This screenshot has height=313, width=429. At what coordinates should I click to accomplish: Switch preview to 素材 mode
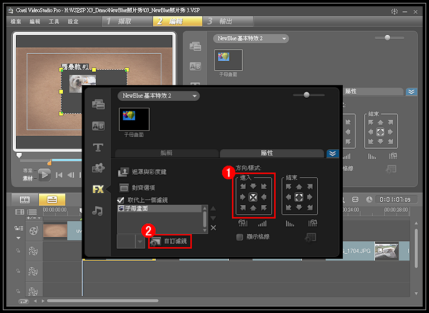28,178
